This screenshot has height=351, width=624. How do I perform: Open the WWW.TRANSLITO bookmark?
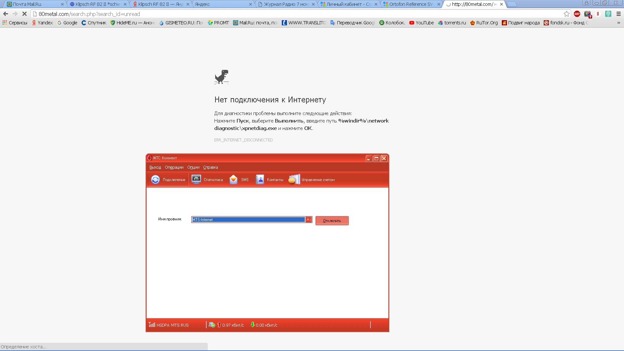tap(304, 23)
